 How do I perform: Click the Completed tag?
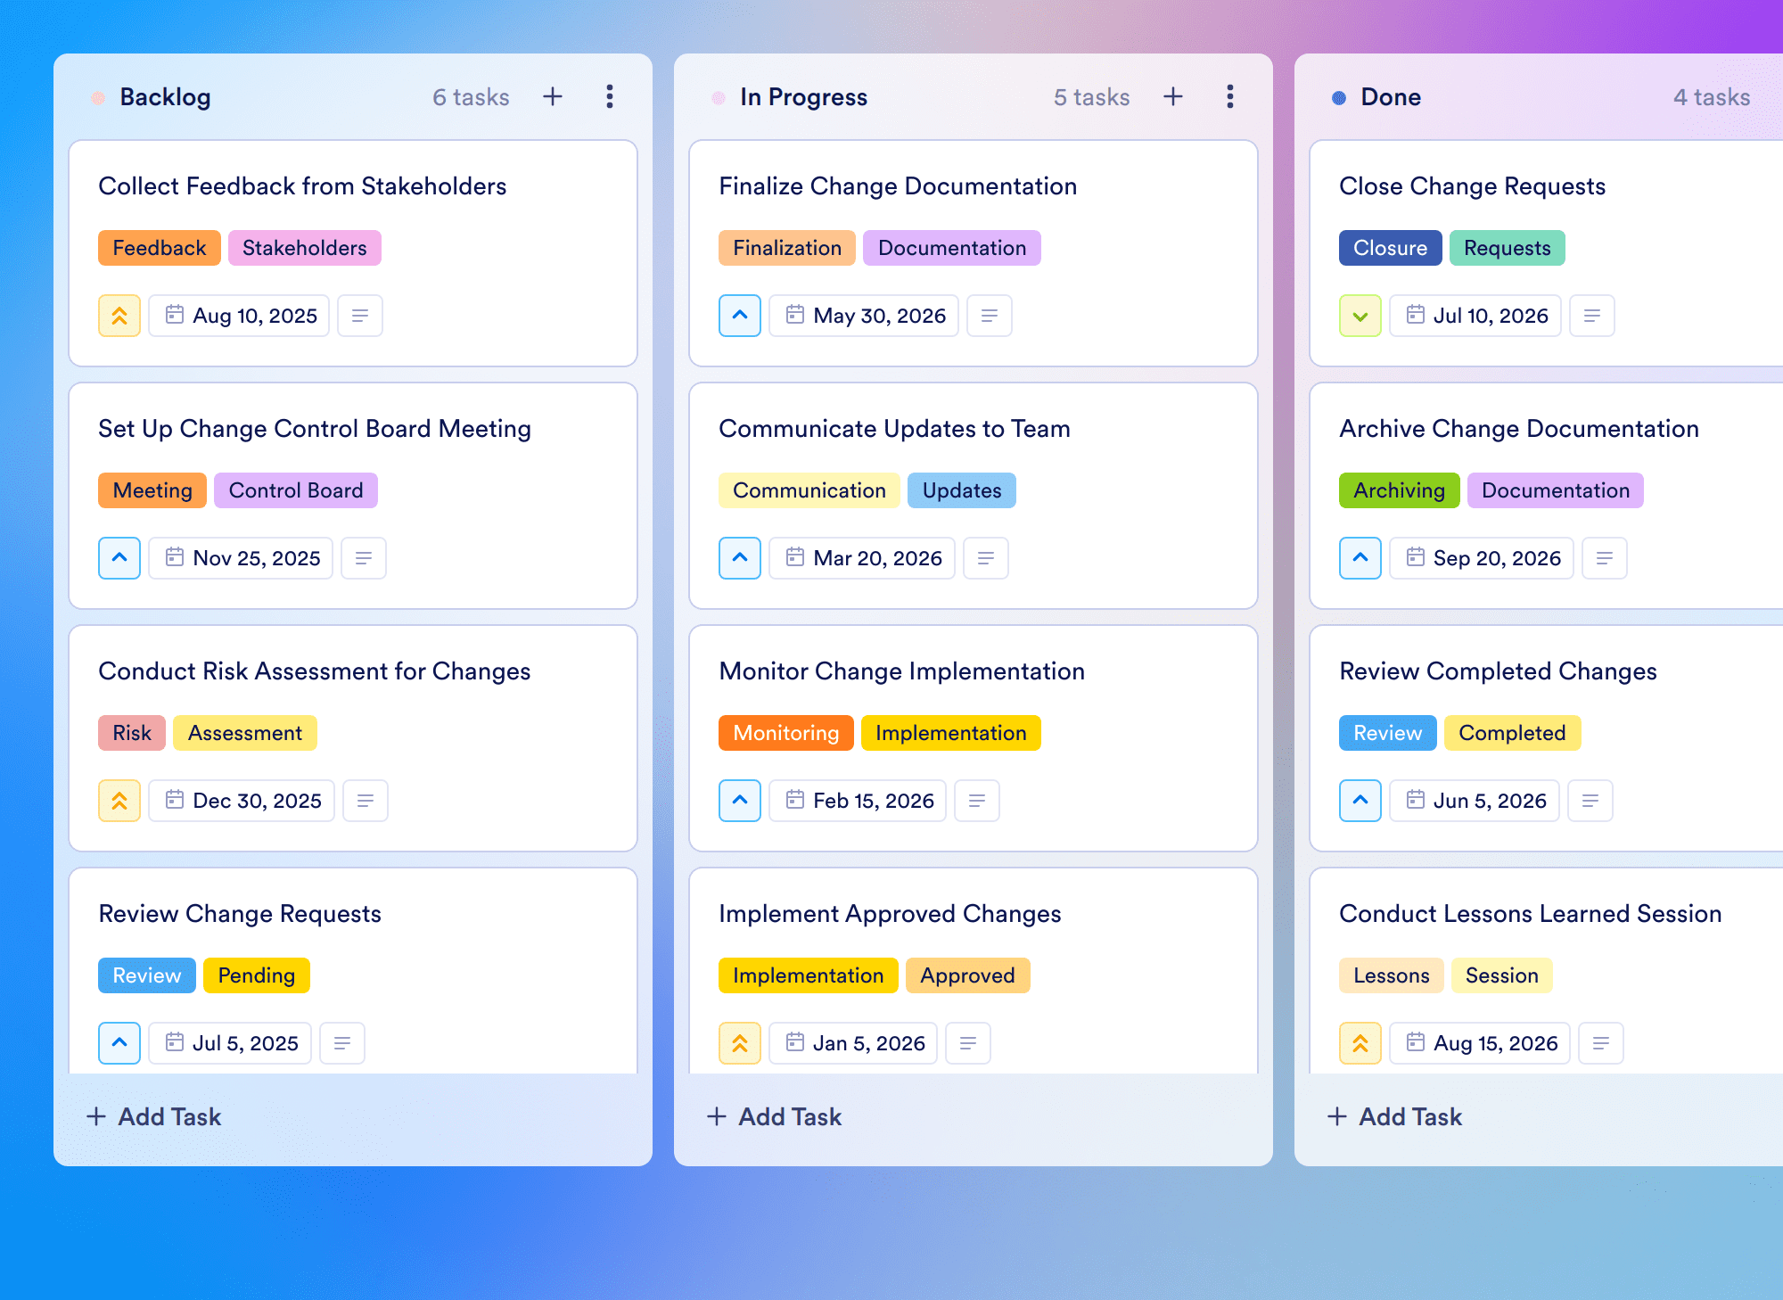tap(1513, 733)
